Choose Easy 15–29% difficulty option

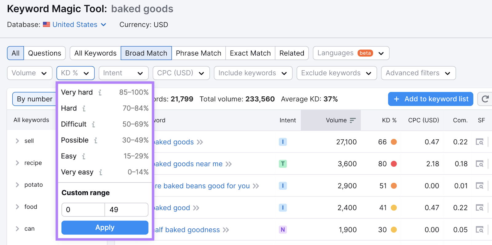pos(105,156)
